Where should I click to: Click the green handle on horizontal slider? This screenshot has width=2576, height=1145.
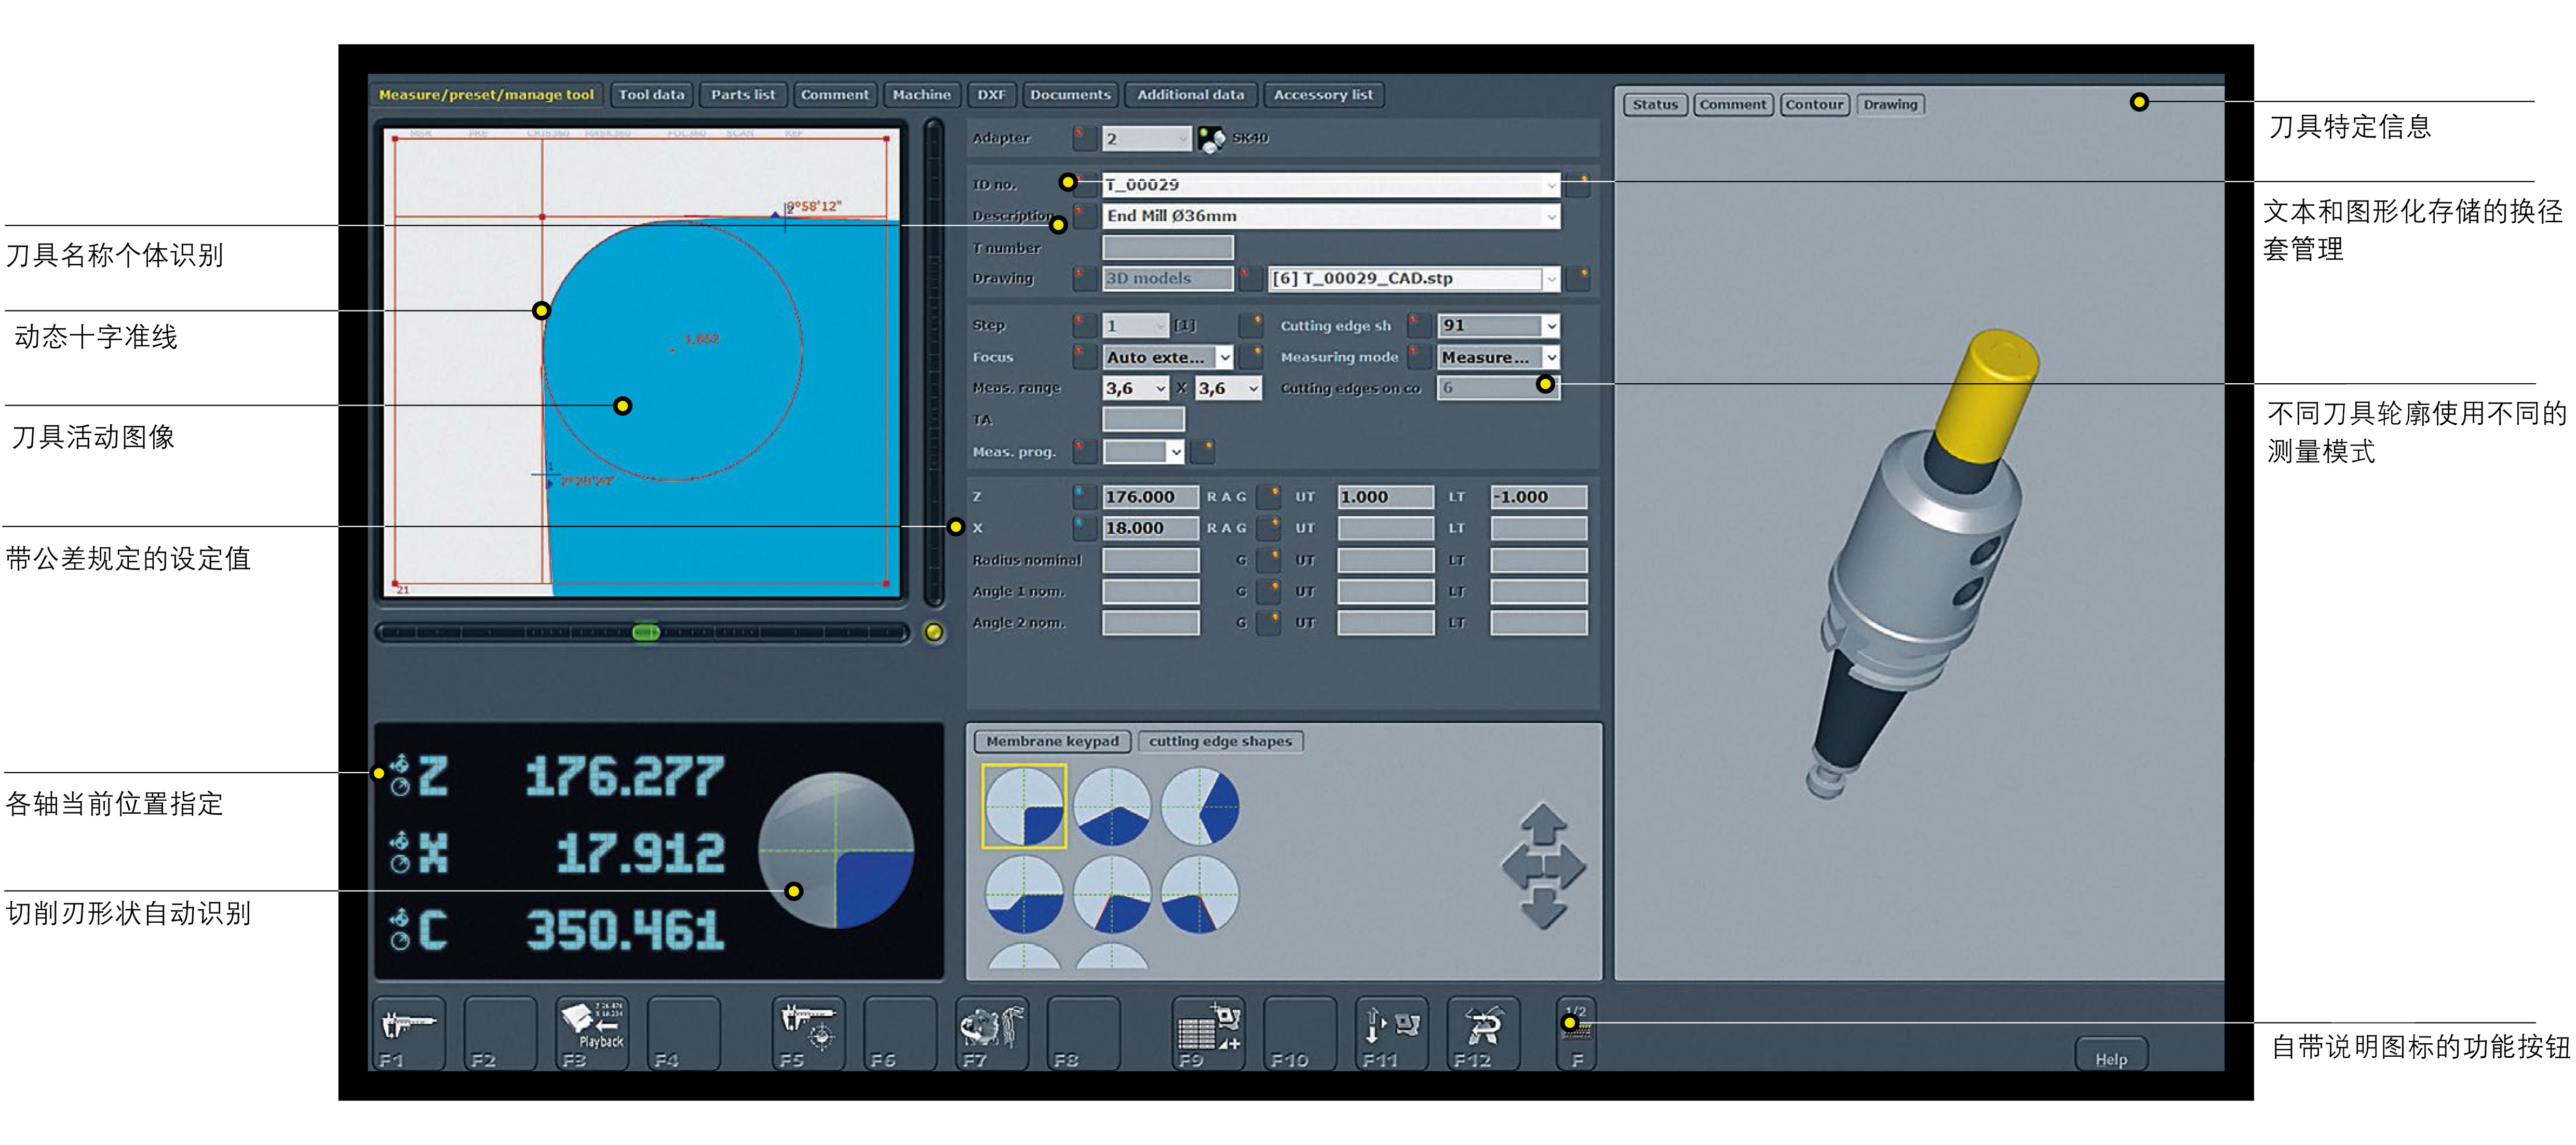[646, 632]
